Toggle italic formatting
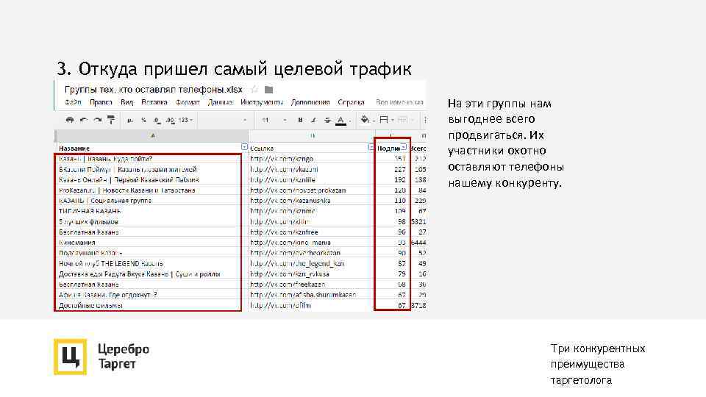The height and width of the screenshot is (397, 706). point(314,120)
